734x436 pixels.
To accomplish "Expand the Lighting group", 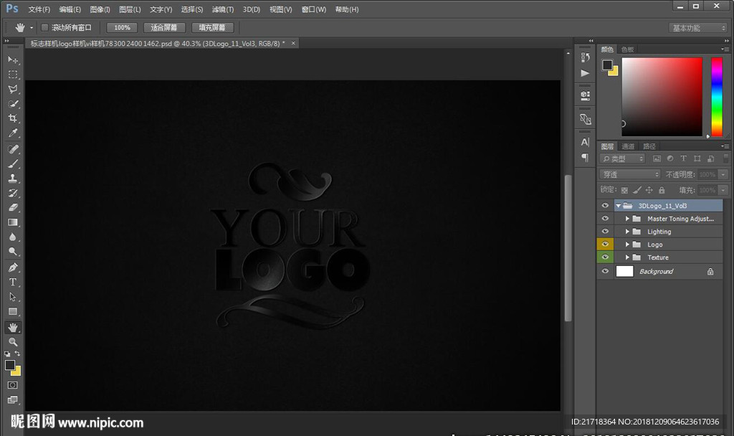I will point(627,232).
